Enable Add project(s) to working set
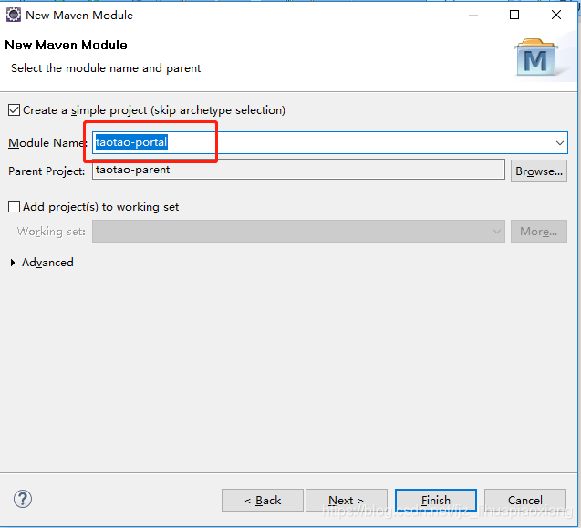 [x=14, y=206]
